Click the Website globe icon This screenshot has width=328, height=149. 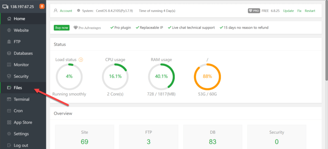point(9,30)
